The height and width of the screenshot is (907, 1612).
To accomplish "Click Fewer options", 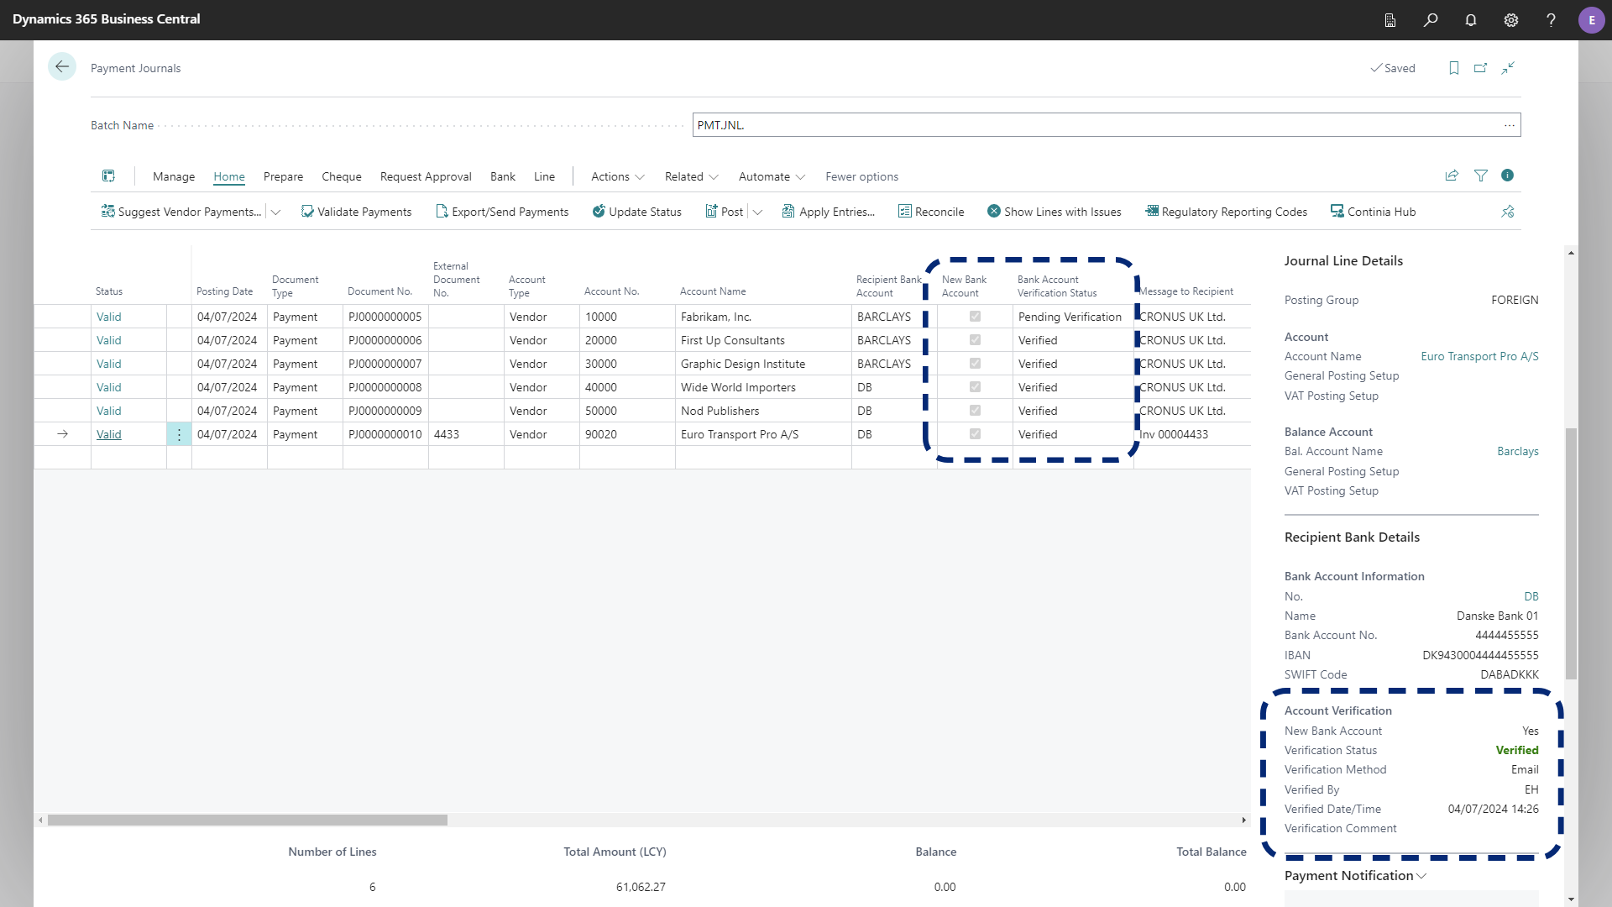I will click(861, 176).
